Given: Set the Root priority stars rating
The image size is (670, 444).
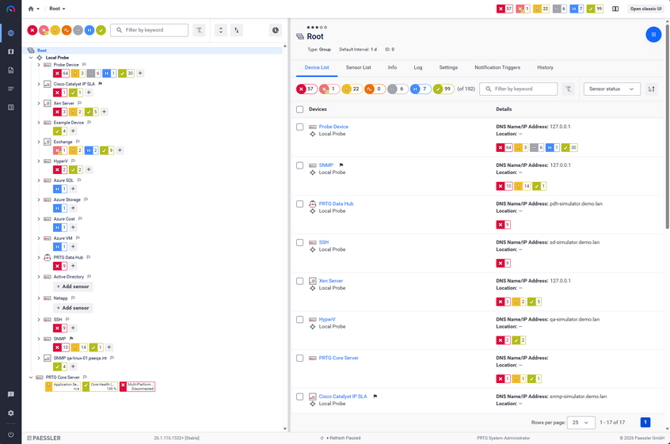Looking at the screenshot, I should [317, 28].
